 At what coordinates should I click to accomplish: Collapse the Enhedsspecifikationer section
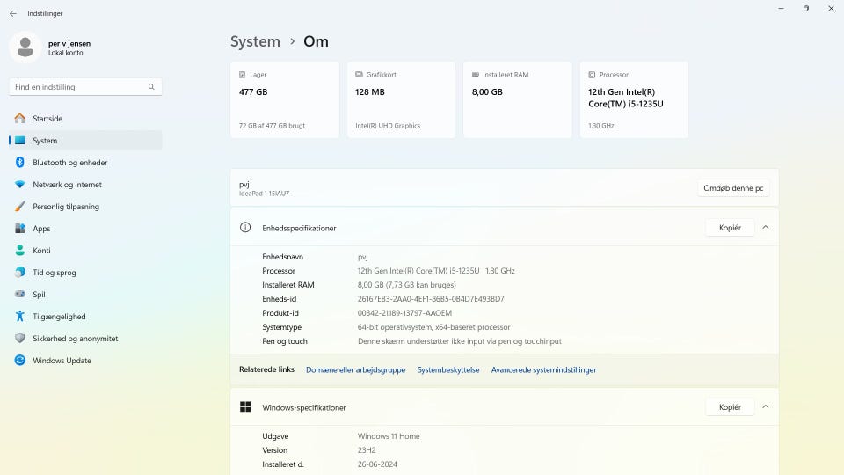coord(765,228)
